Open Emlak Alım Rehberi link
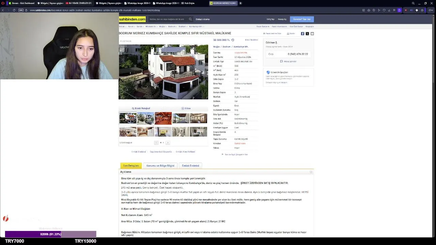 click(x=185, y=152)
